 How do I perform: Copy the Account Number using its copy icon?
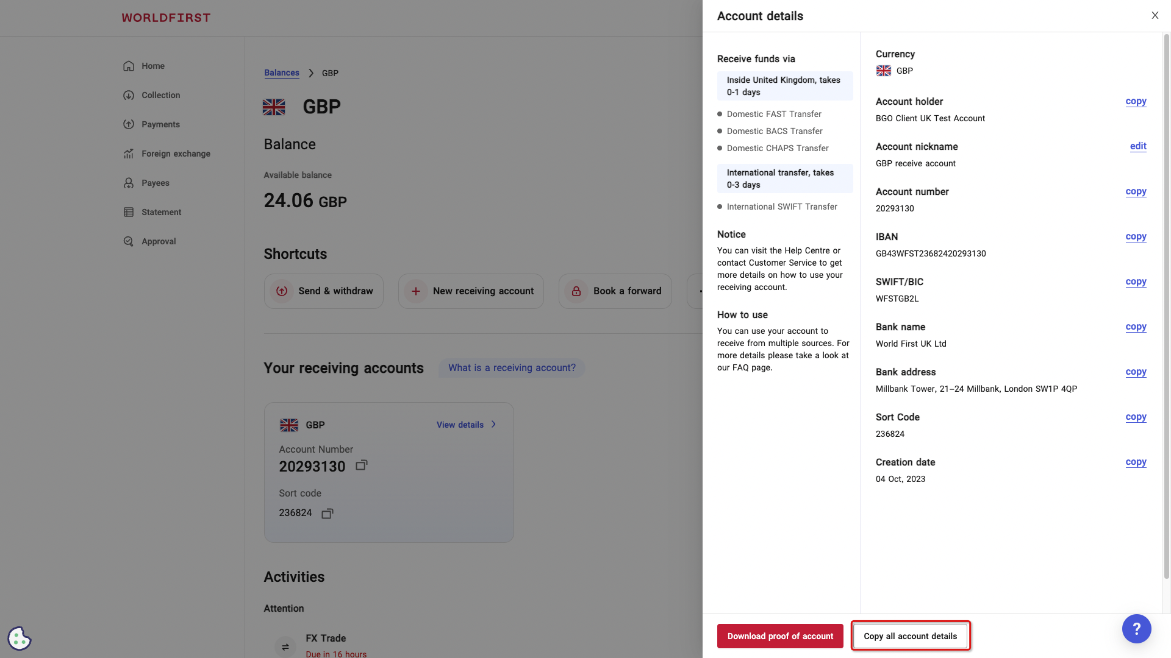(361, 465)
